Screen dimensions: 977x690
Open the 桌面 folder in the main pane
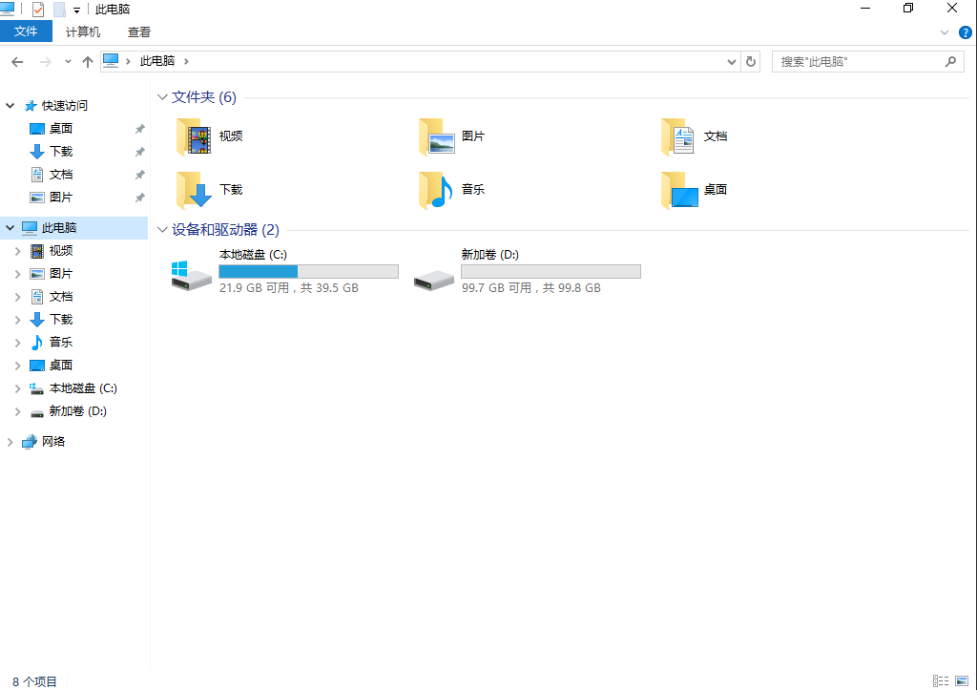coord(695,190)
